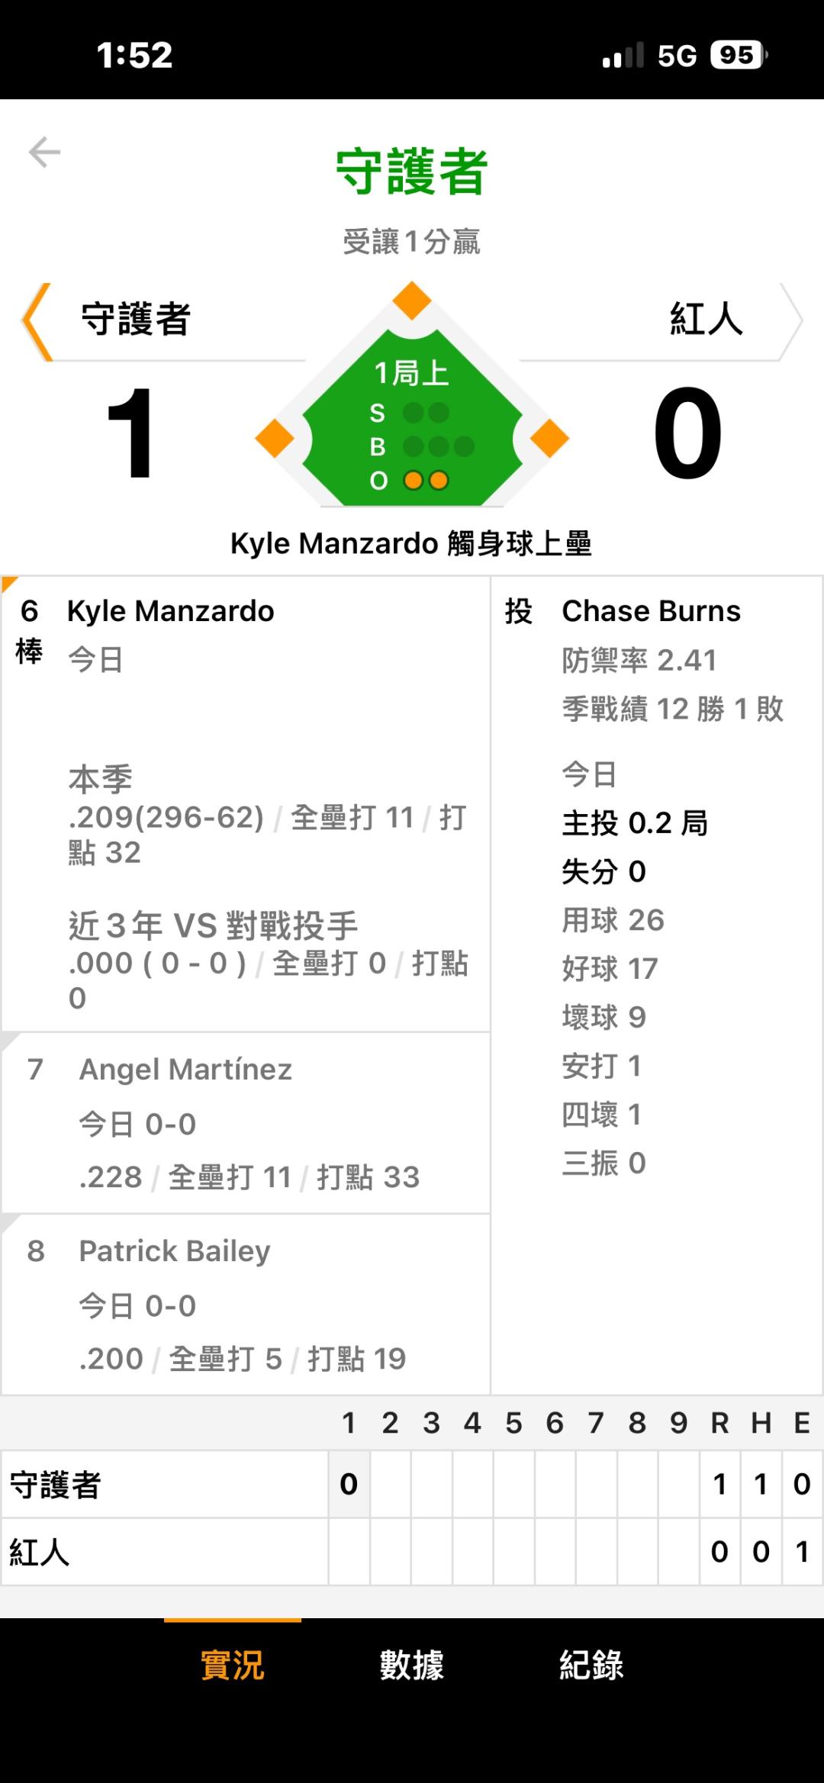Tap the third base diamond marker

(x=275, y=439)
